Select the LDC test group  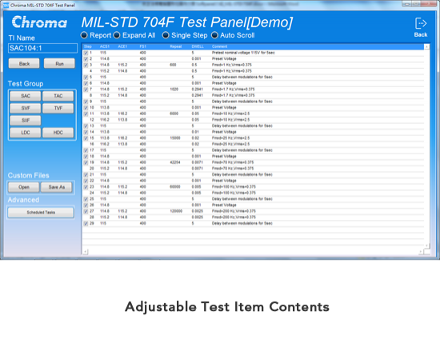[x=26, y=133]
